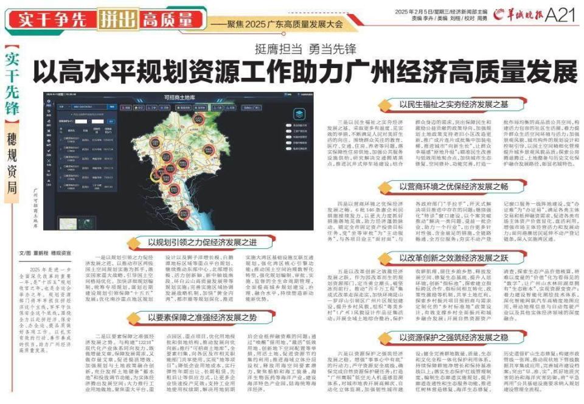Open section heading 以营商环境之优保经济发展之畅
The height and width of the screenshot is (404, 584).
coord(454,186)
